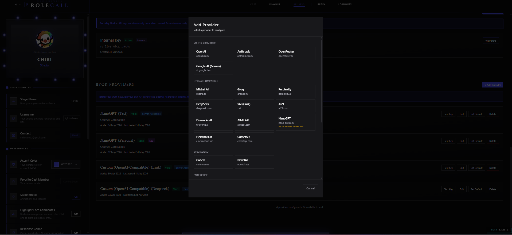Open the Loadouts tab
Image resolution: width=512 pixels, height=235 pixels.
(345, 4)
